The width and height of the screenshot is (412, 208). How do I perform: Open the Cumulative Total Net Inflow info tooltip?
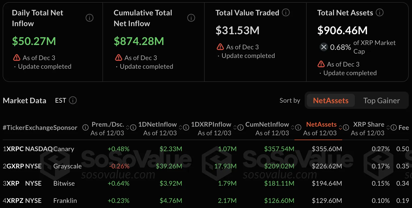coord(191,18)
